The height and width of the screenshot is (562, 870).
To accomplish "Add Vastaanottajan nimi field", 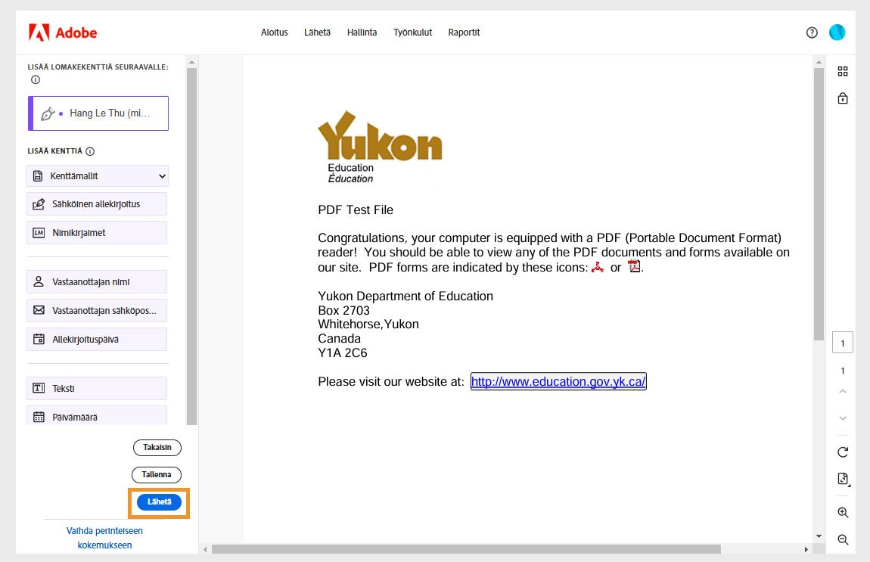I will pyautogui.click(x=97, y=282).
